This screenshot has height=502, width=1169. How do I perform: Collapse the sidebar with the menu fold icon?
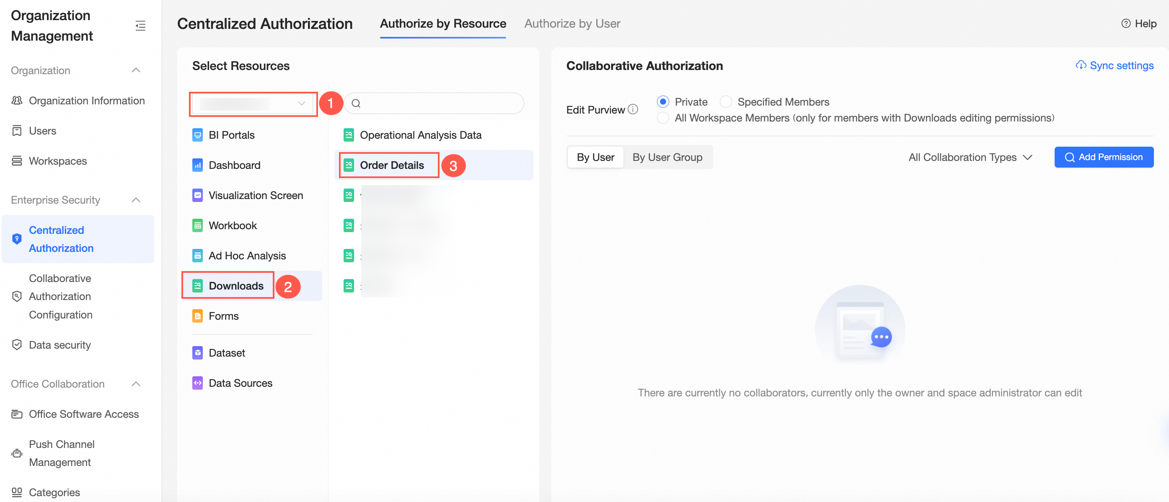140,26
